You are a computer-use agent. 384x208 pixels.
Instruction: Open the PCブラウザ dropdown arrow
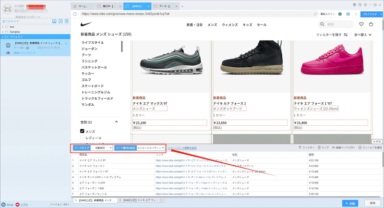coord(381,14)
